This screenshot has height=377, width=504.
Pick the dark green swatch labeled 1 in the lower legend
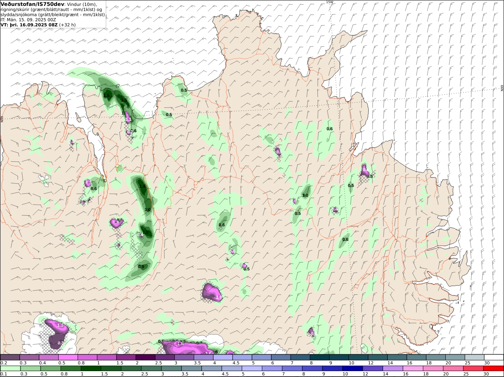tap(91, 369)
